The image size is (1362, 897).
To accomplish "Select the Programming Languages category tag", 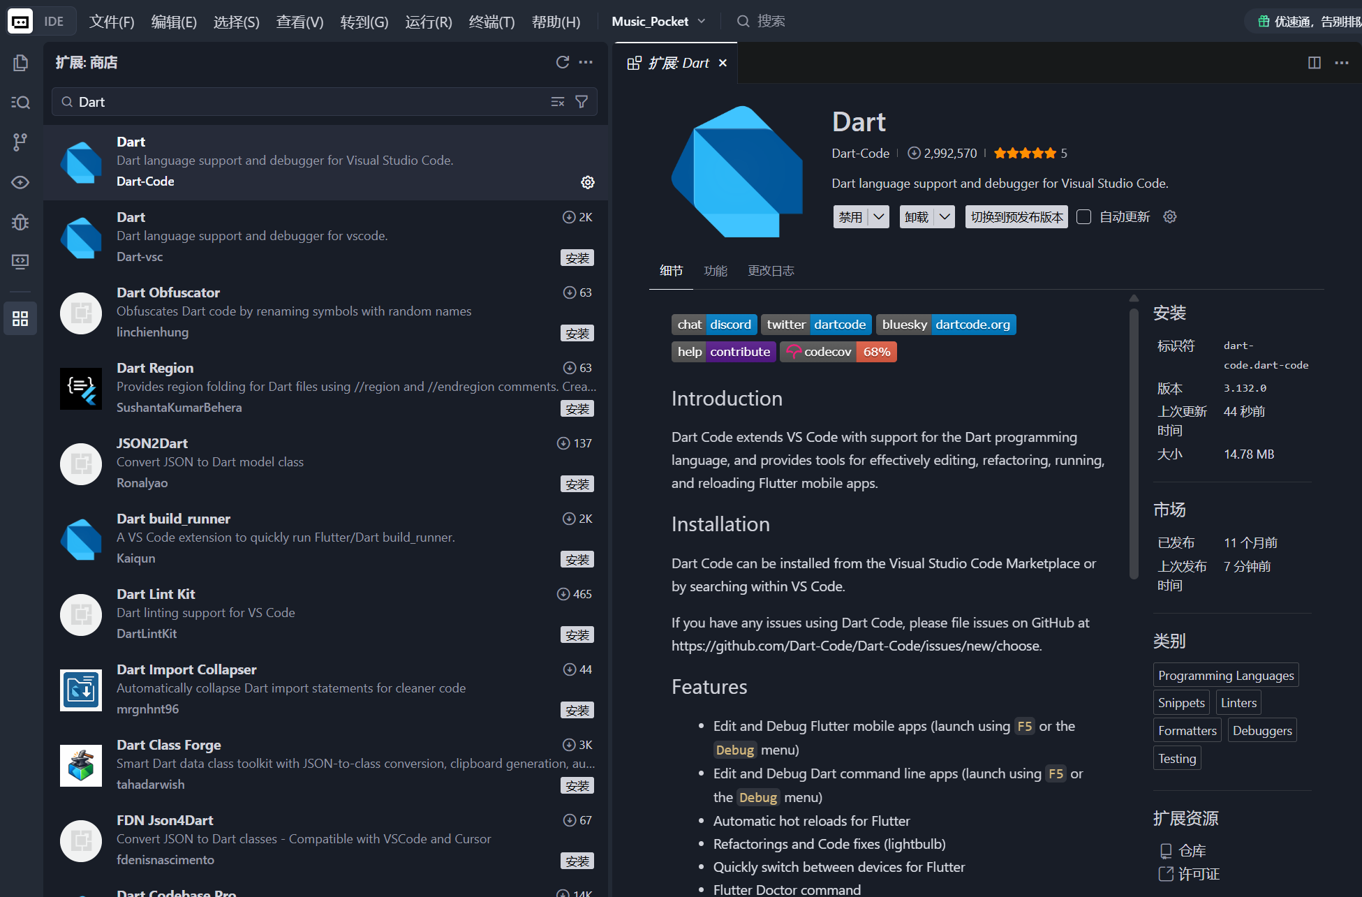I will [x=1226, y=675].
